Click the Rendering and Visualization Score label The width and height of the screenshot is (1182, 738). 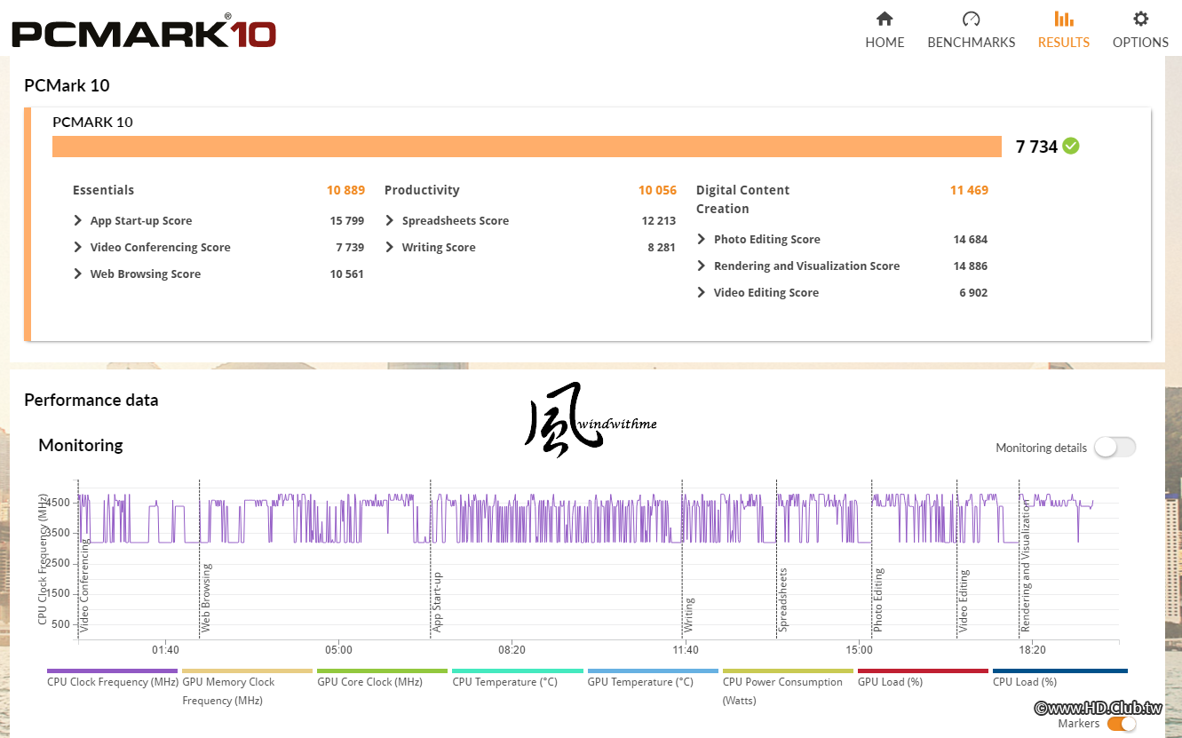click(806, 266)
